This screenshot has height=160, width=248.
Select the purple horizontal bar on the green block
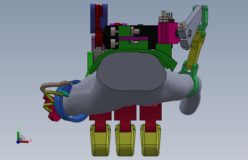(133, 38)
